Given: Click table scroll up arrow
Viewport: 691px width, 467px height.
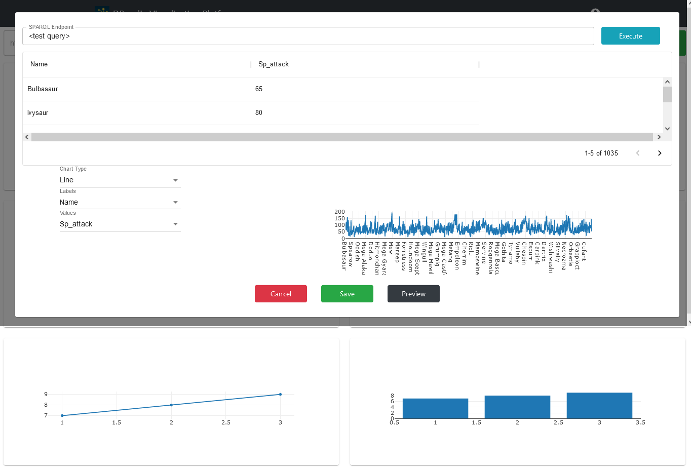Looking at the screenshot, I should click(667, 82).
